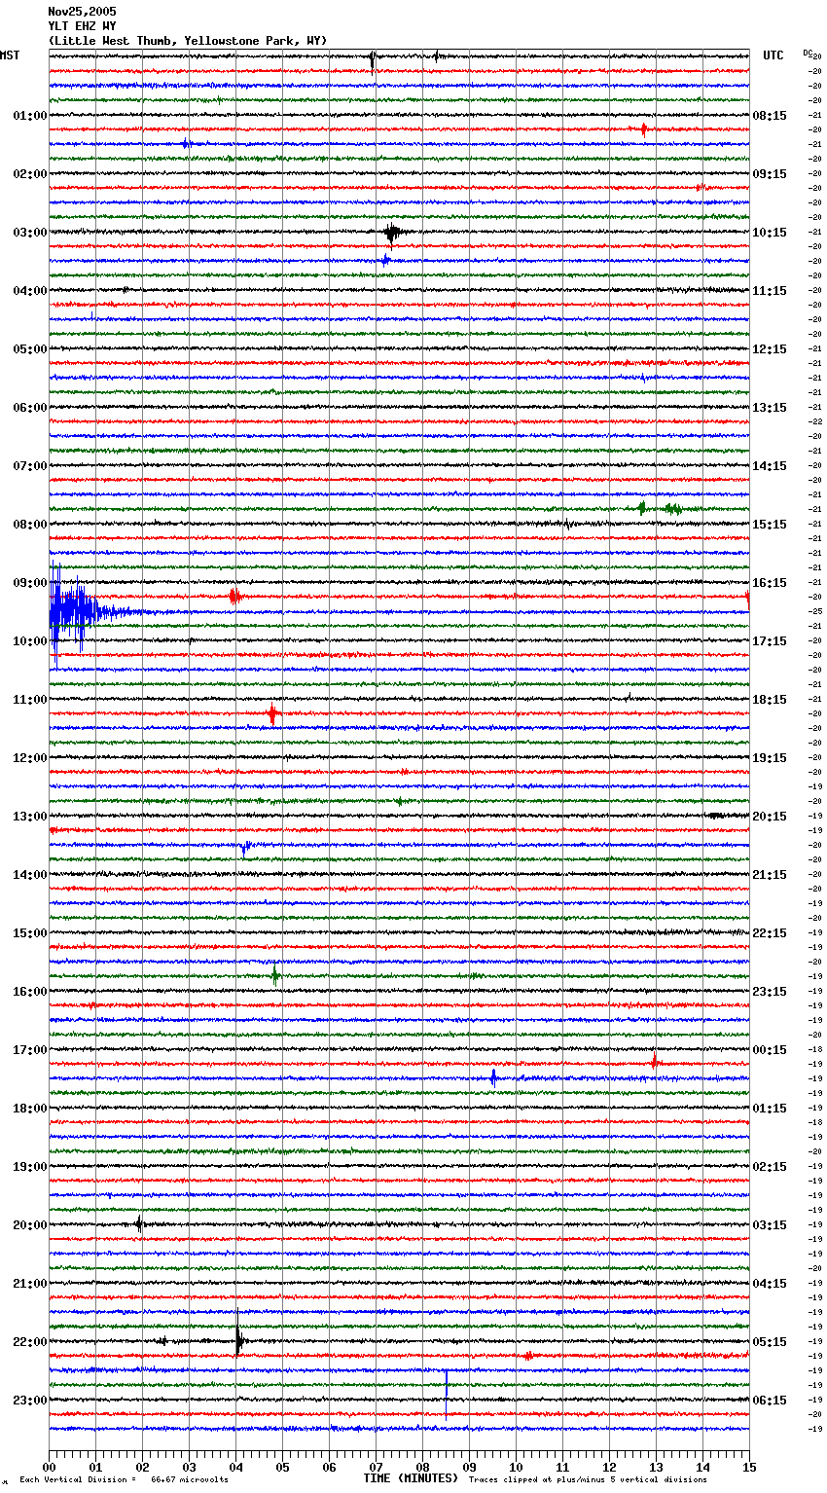Click the blue event below the 17:00 trace
The image size is (827, 1493).
pyautogui.click(x=493, y=1077)
